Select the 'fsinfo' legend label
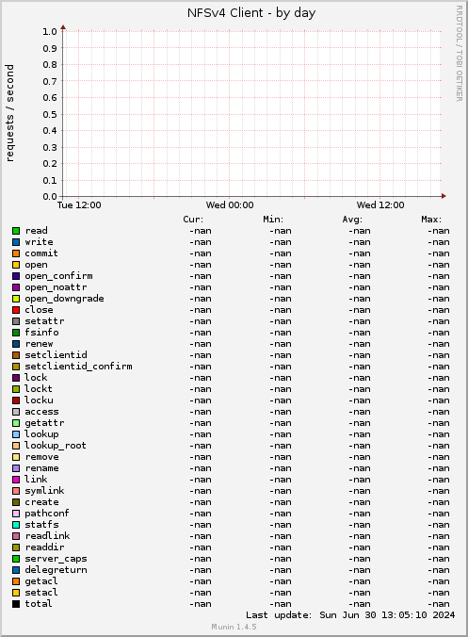 (41, 333)
